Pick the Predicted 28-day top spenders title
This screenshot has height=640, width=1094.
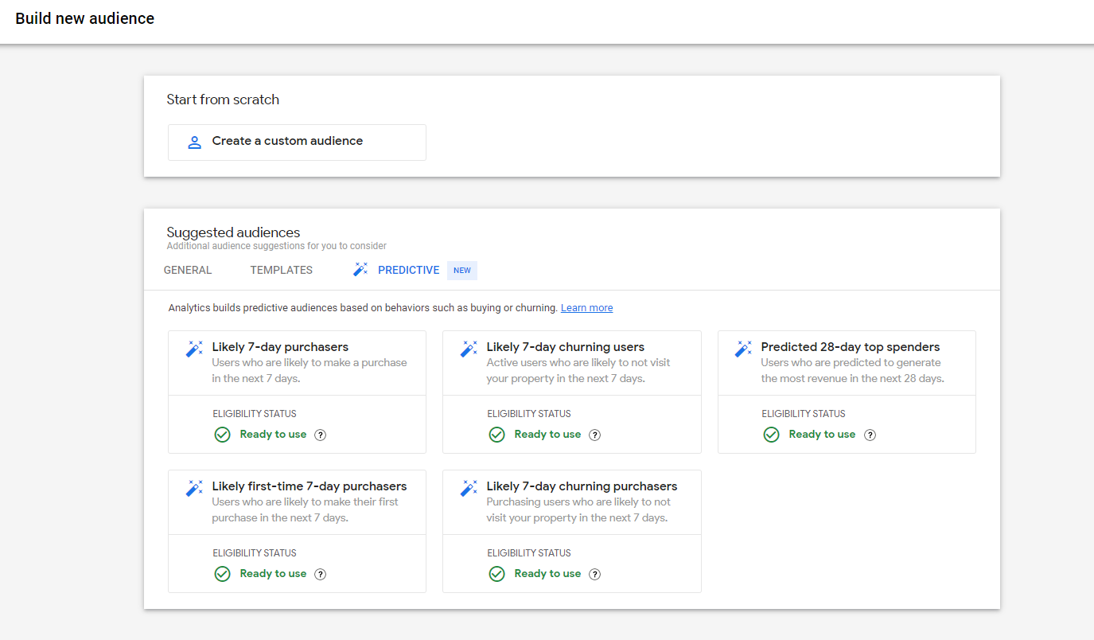(850, 347)
